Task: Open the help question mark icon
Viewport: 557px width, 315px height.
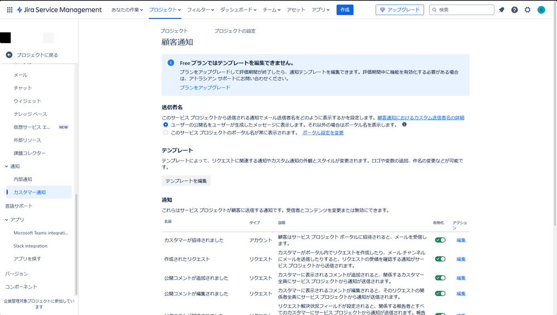Action: pos(515,10)
